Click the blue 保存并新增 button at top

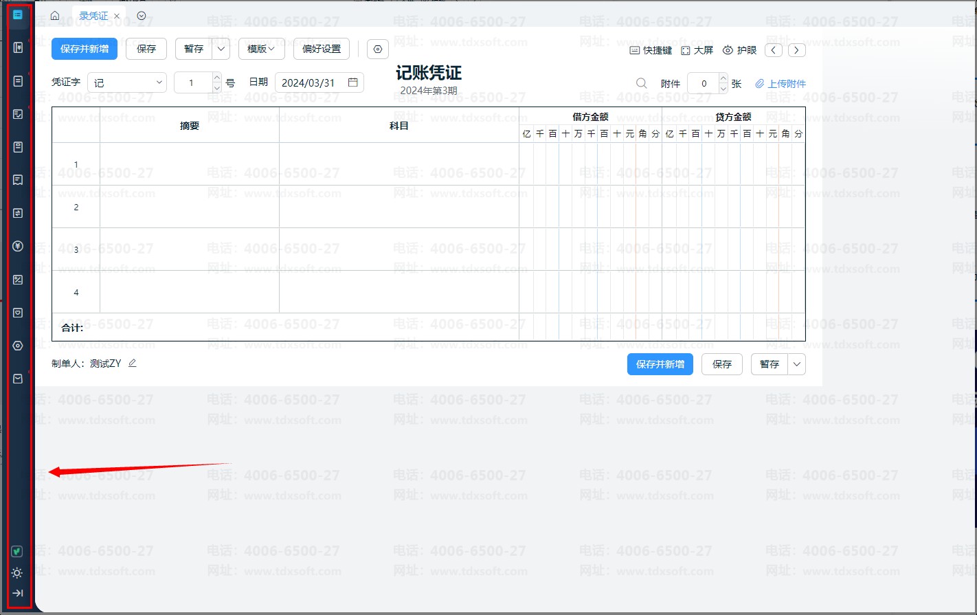click(85, 49)
